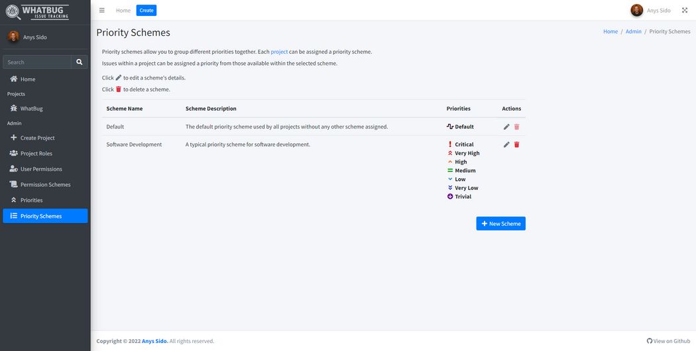Edit the Software Development scheme pencil icon

506,144
